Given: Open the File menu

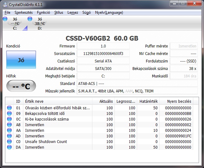Looking at the screenshot, I should tap(7, 12).
